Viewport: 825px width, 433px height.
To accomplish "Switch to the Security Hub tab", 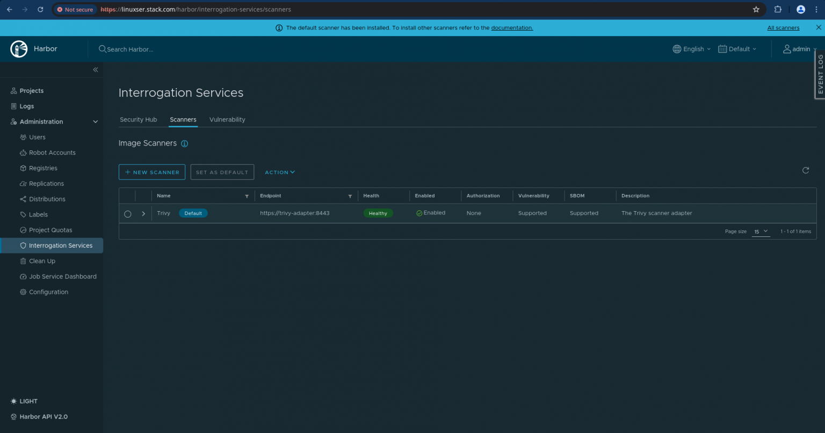I will (139, 119).
